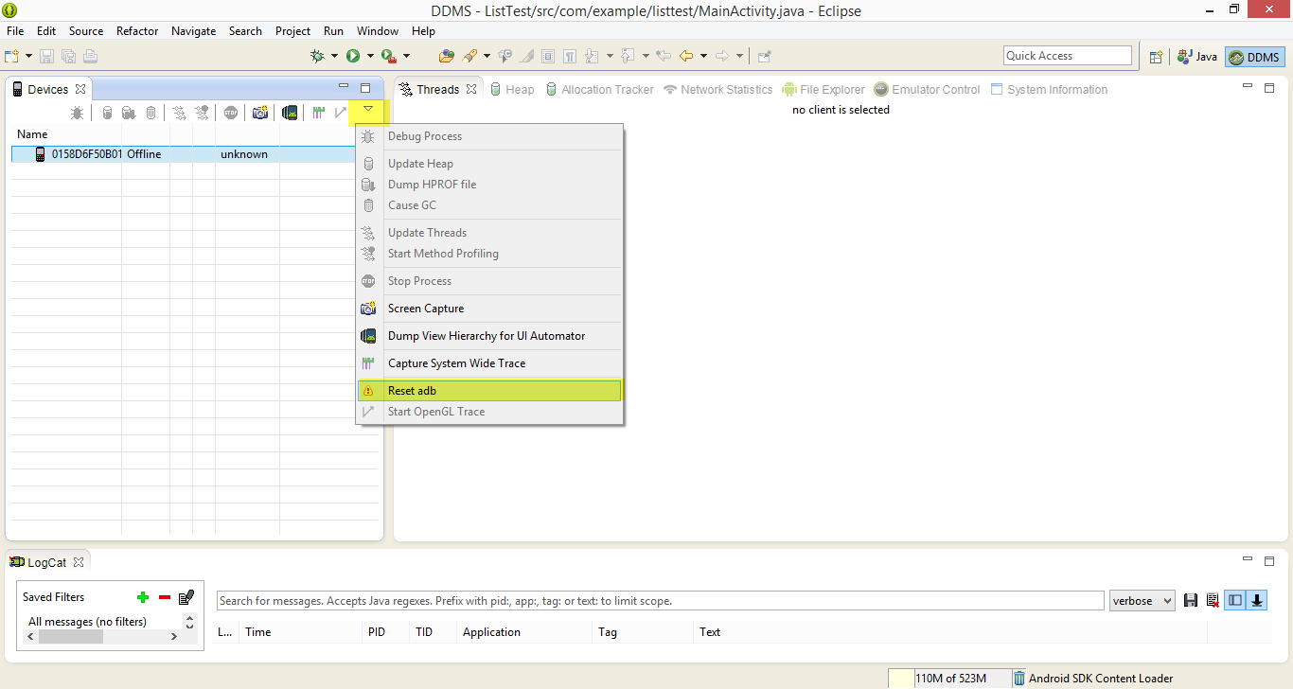Switch to the Allocation Tracker tab

[x=599, y=90]
